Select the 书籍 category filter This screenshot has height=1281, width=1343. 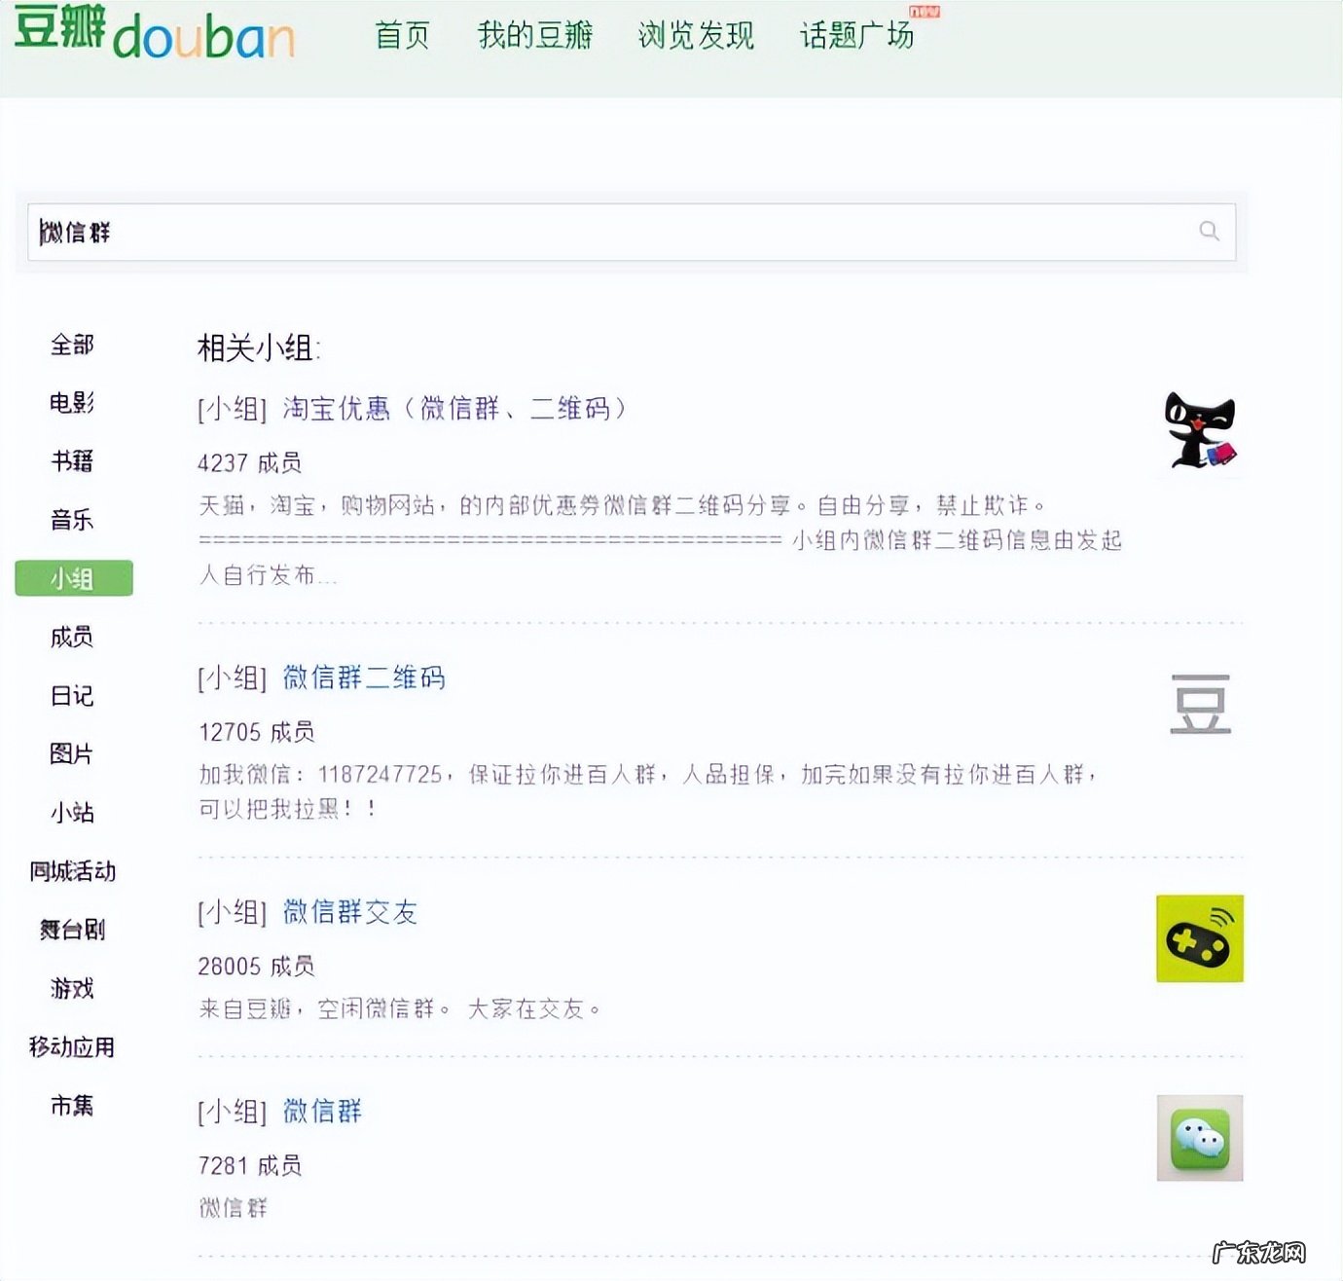pyautogui.click(x=73, y=461)
